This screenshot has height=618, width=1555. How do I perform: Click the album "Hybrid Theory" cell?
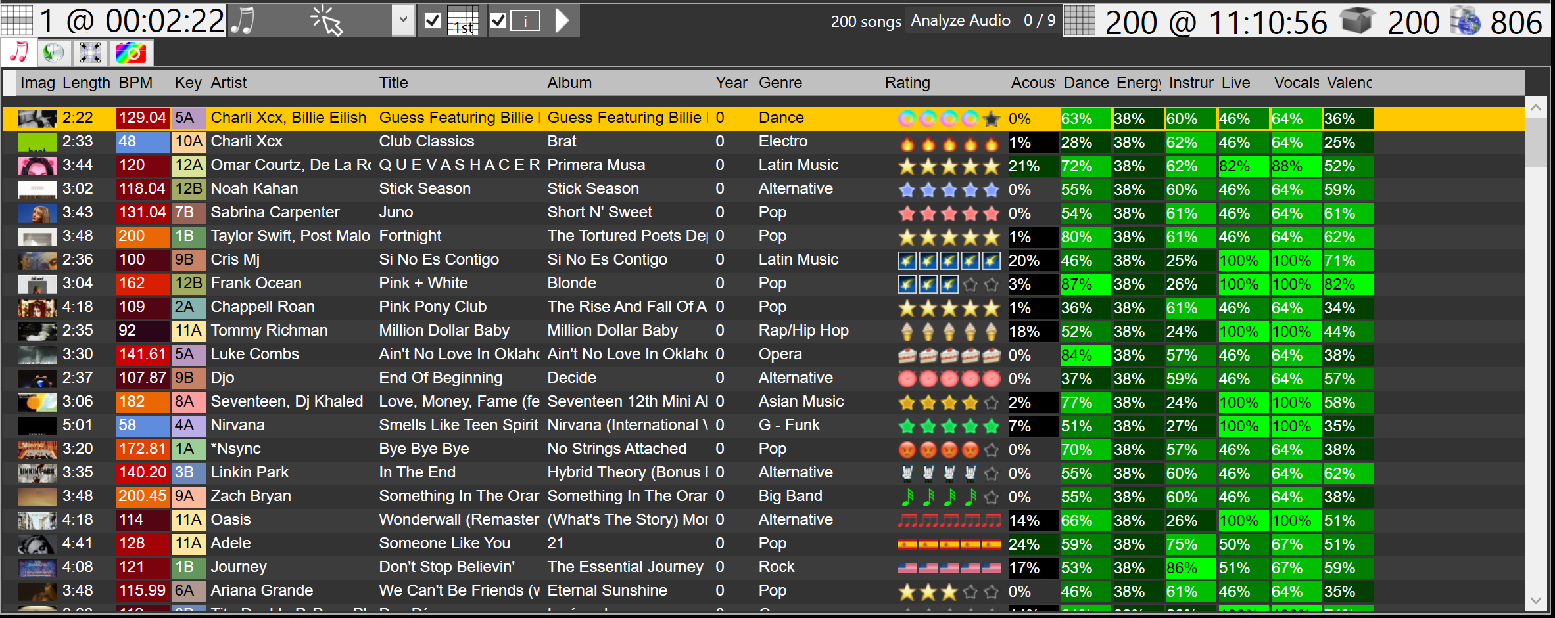(627, 472)
